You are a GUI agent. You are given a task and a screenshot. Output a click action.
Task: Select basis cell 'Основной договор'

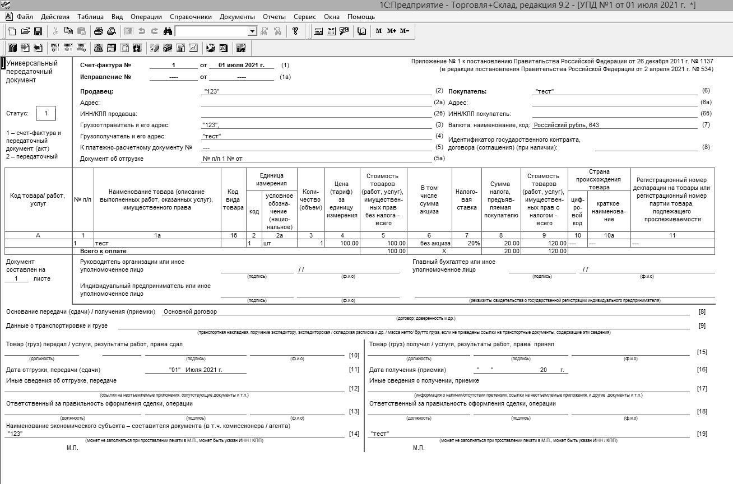(426, 311)
